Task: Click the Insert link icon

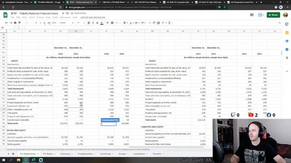Action: [x=150, y=23]
